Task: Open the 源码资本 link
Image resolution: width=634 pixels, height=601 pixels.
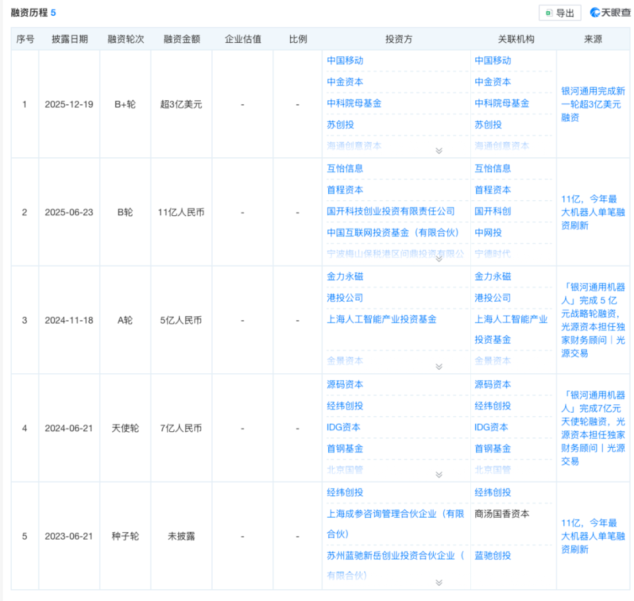Action: (x=343, y=384)
